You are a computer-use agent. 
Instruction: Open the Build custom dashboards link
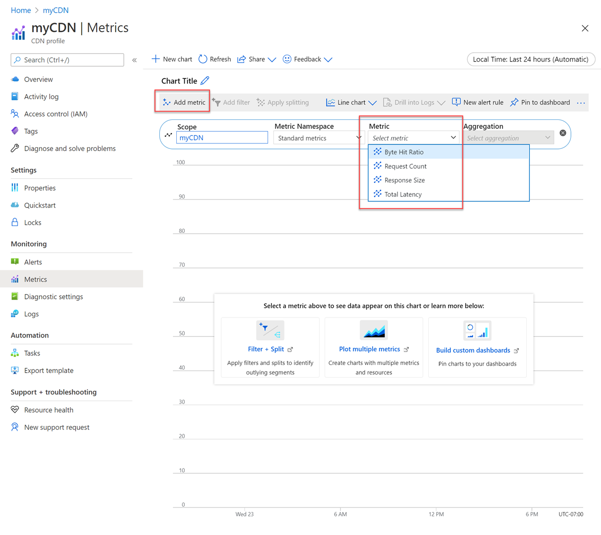(x=473, y=350)
